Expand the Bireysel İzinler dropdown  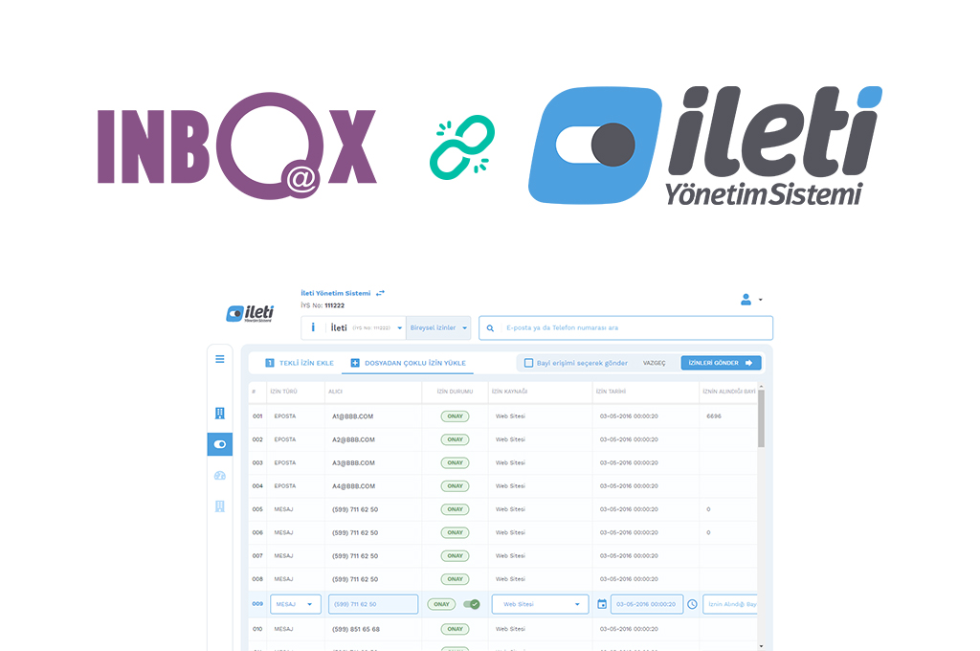(x=438, y=328)
